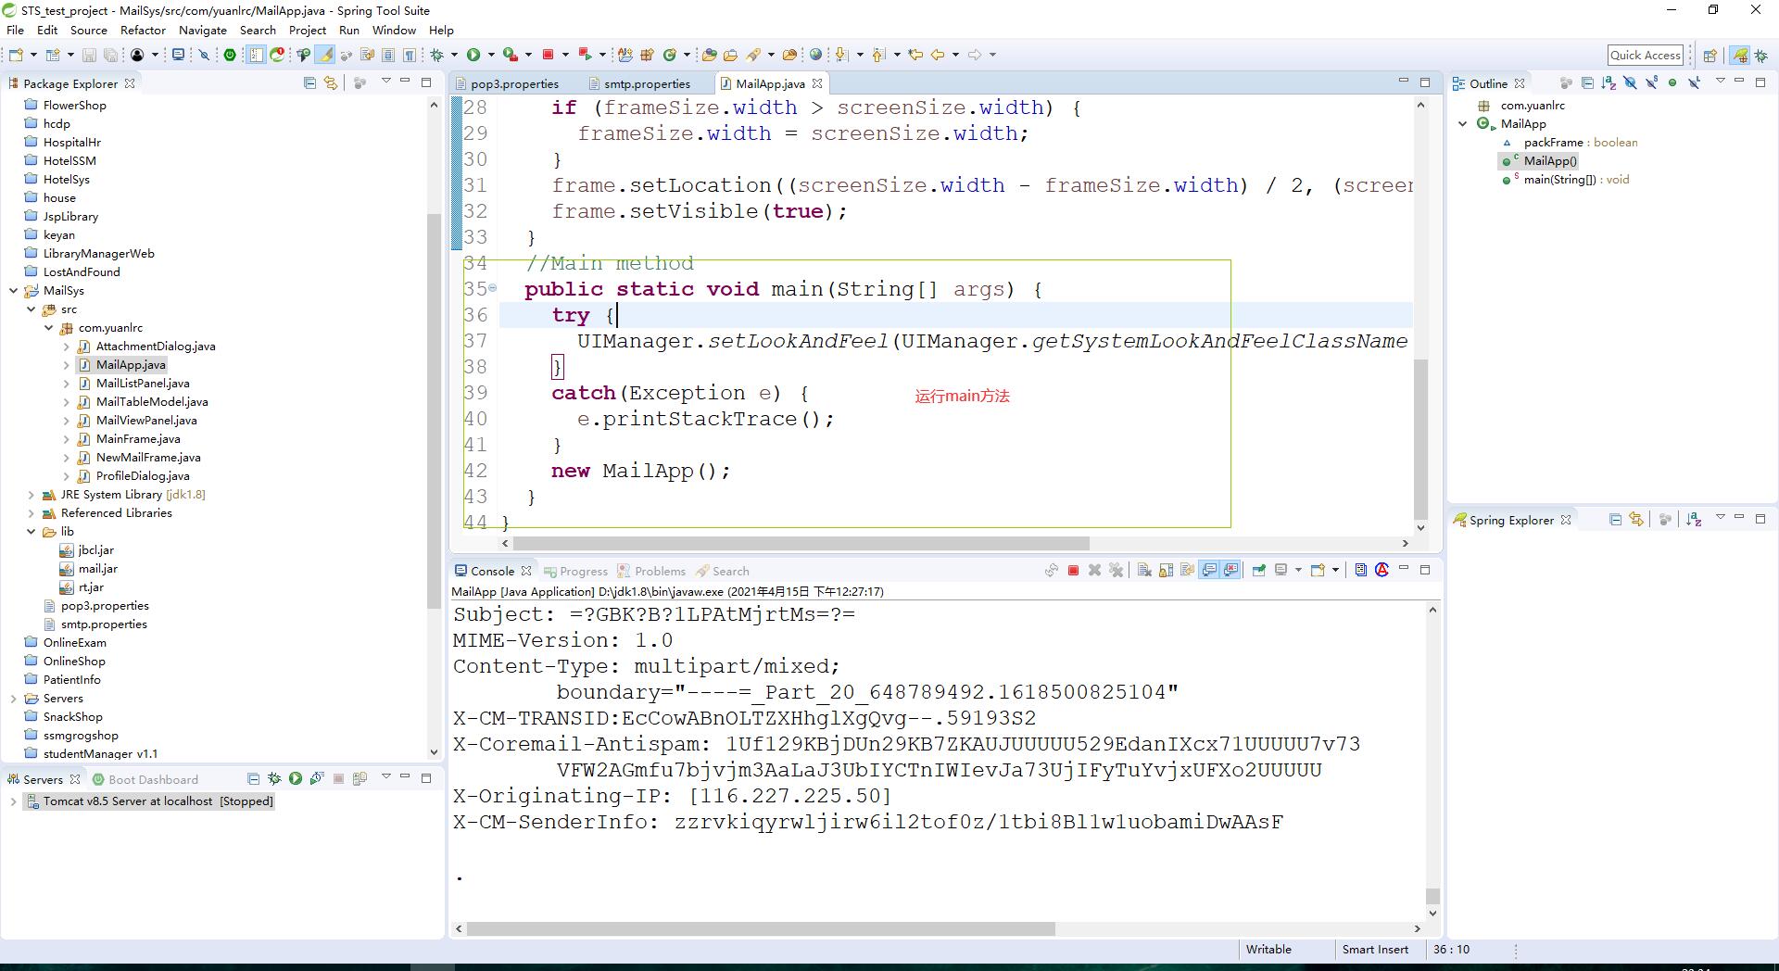Click the Quick Access search box
Screen dimensions: 1779x971
(x=1645, y=55)
